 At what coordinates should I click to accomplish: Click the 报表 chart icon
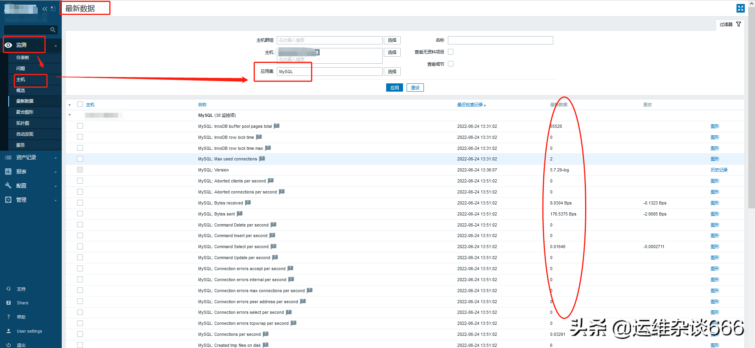pyautogui.click(x=8, y=171)
